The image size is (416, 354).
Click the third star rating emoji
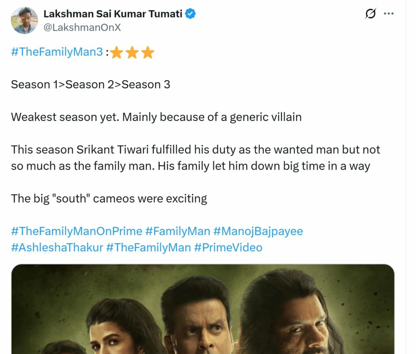pyautogui.click(x=147, y=52)
